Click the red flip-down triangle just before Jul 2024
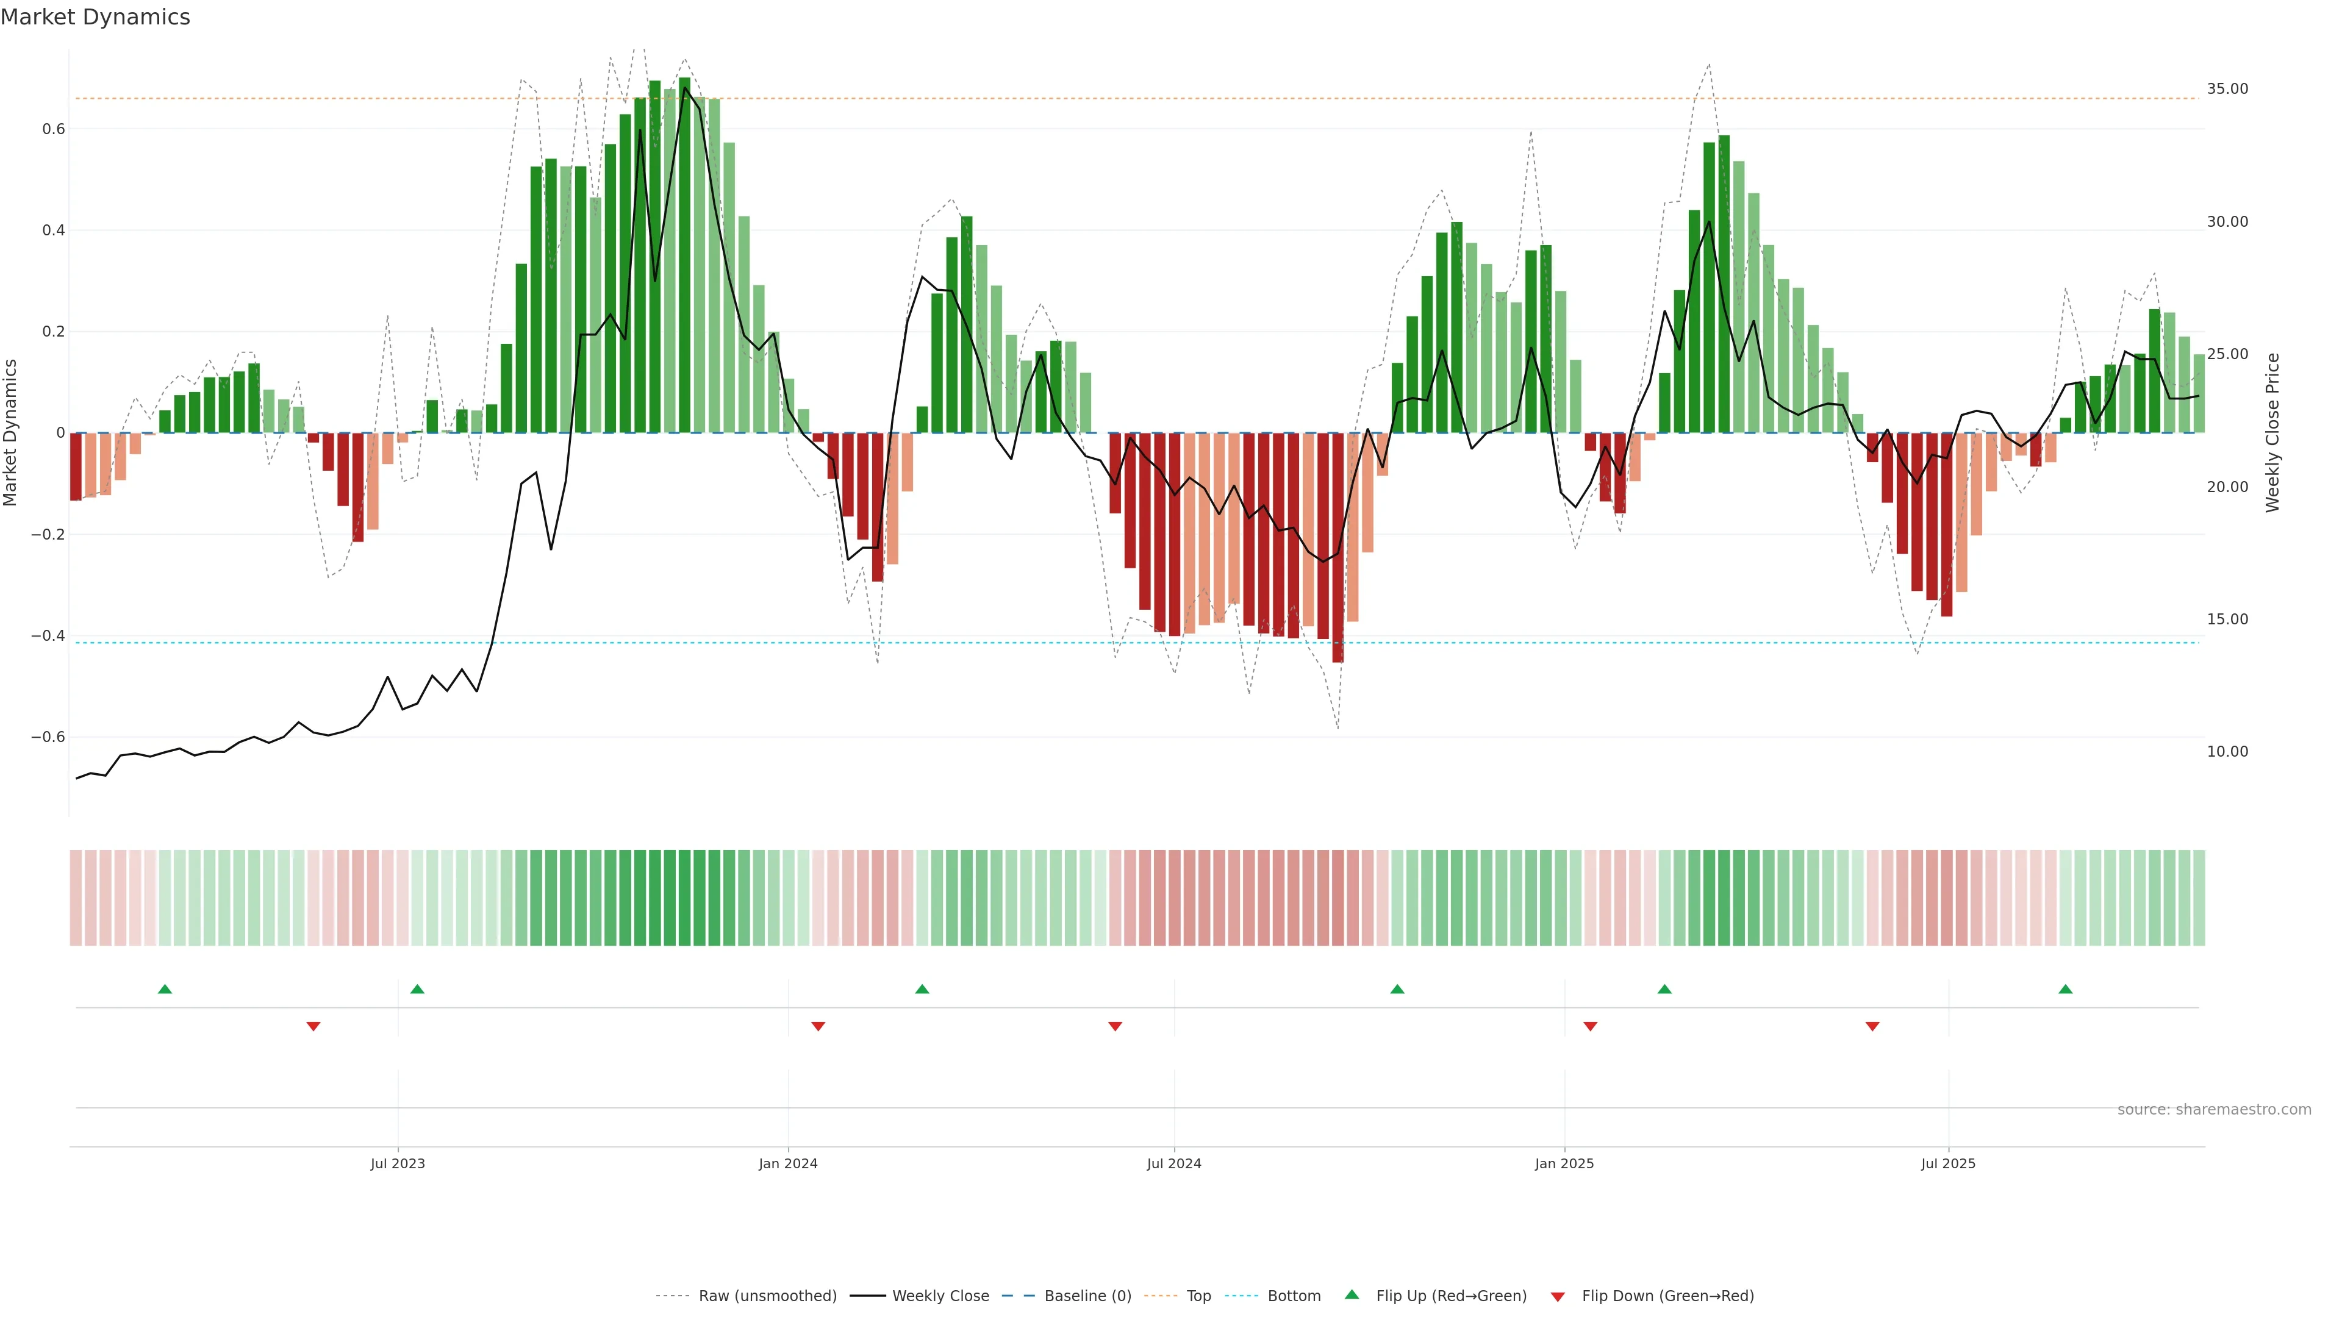The width and height of the screenshot is (2342, 1317). (1115, 1026)
